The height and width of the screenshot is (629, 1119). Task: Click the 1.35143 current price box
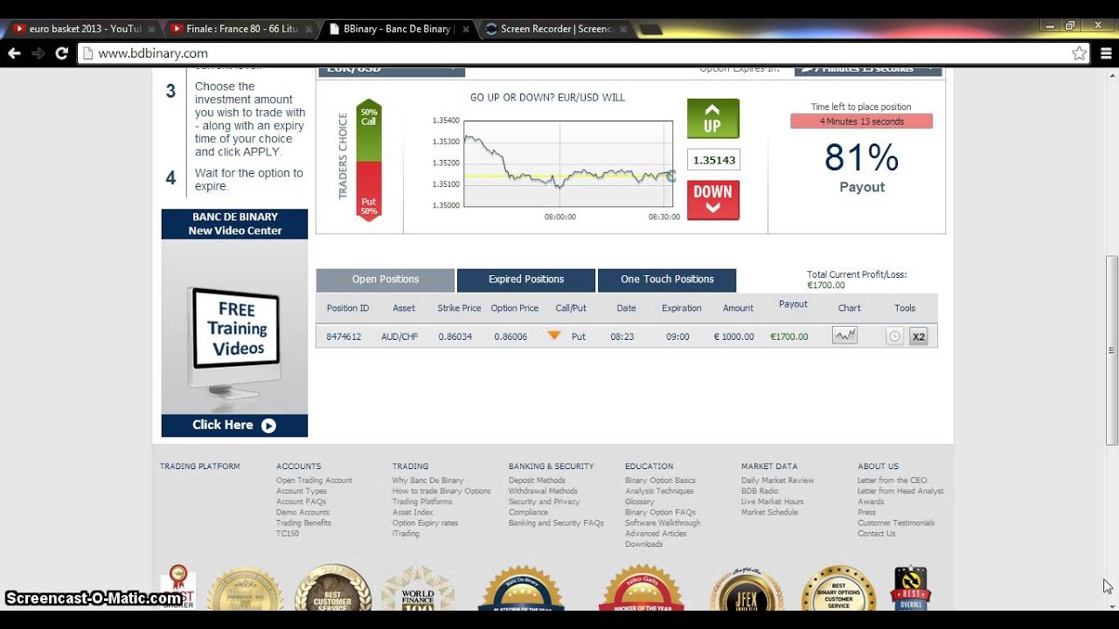pos(713,160)
